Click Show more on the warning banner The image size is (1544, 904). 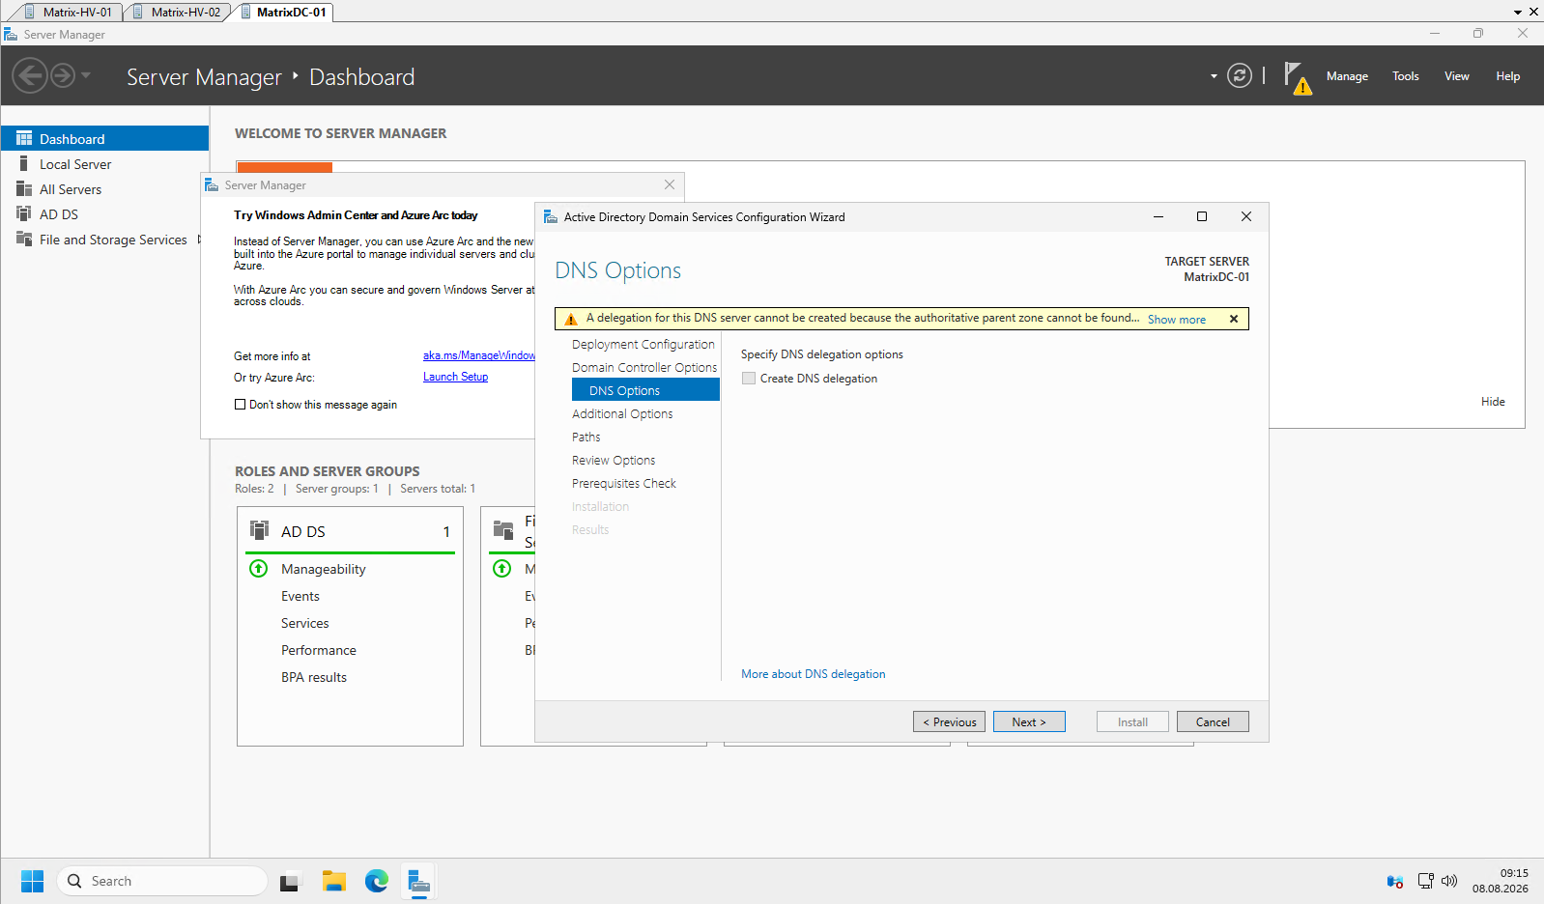click(x=1176, y=320)
